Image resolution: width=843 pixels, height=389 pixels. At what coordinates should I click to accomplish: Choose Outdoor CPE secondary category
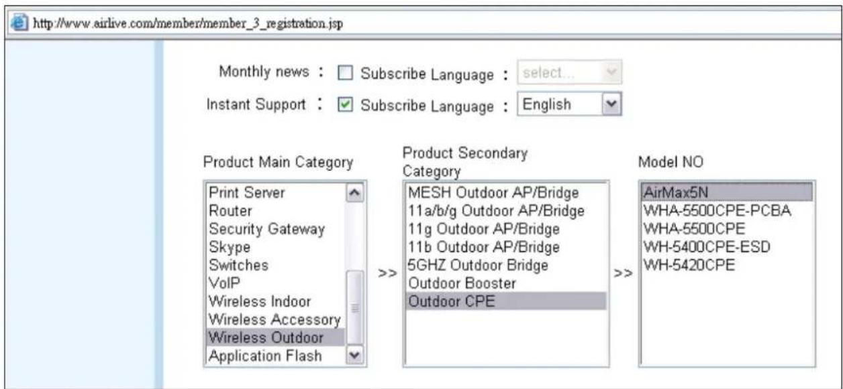(x=506, y=301)
